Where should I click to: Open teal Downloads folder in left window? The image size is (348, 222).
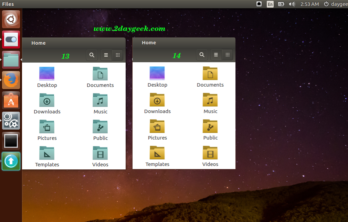coord(47,100)
